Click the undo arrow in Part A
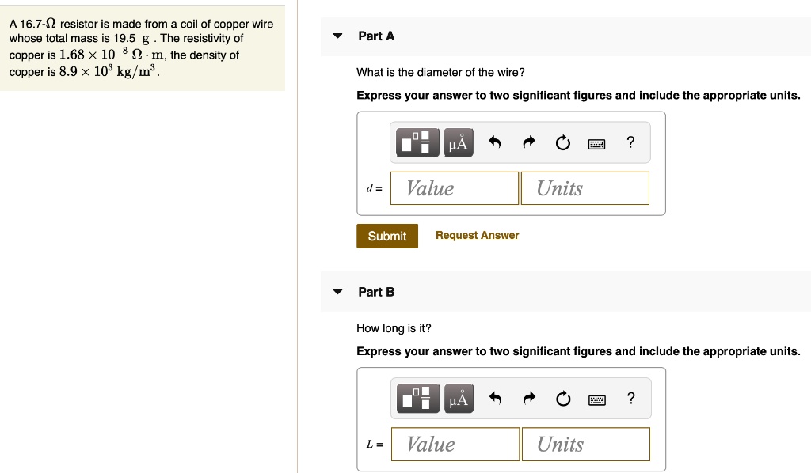811x473 pixels. (495, 142)
